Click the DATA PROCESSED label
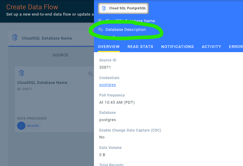Screen dimensions: 243x166 click(x=32, y=119)
